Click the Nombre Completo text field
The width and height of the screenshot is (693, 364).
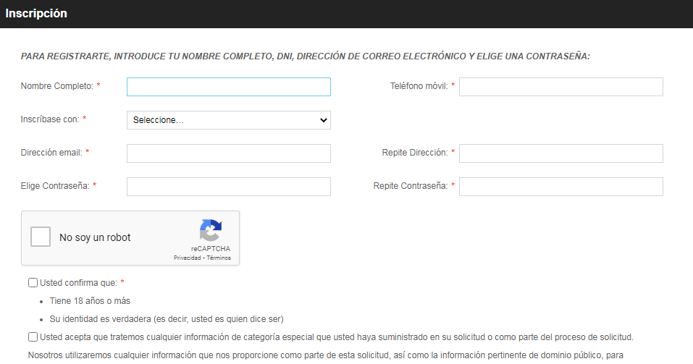click(228, 87)
